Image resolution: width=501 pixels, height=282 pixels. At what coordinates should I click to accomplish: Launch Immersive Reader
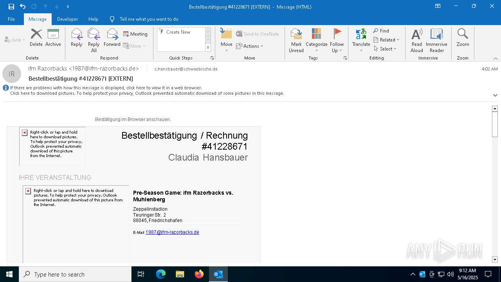tap(436, 40)
